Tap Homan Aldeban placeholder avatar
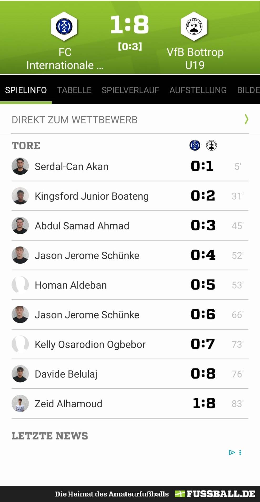Screen dimensions: 260x502 point(20,285)
